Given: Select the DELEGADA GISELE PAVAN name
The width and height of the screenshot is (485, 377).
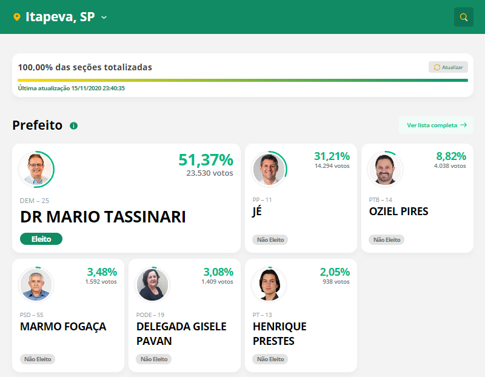Looking at the screenshot, I should (181, 334).
